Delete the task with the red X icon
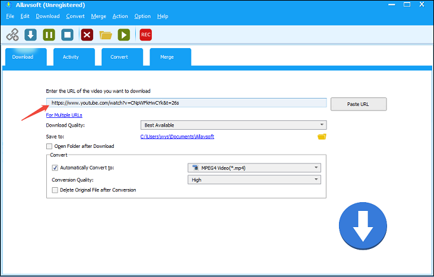The image size is (434, 277). [87, 35]
